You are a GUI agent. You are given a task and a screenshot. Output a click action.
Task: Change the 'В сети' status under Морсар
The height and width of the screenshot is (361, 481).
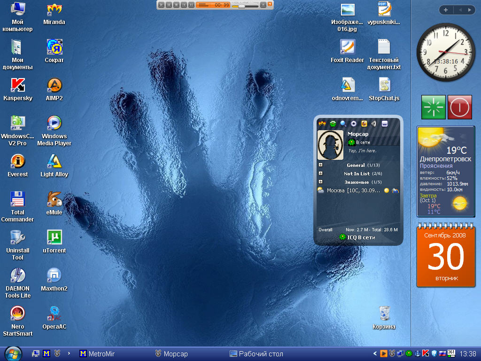point(359,142)
